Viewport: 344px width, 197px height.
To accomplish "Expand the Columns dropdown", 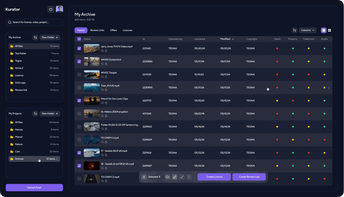I will click(x=308, y=30).
